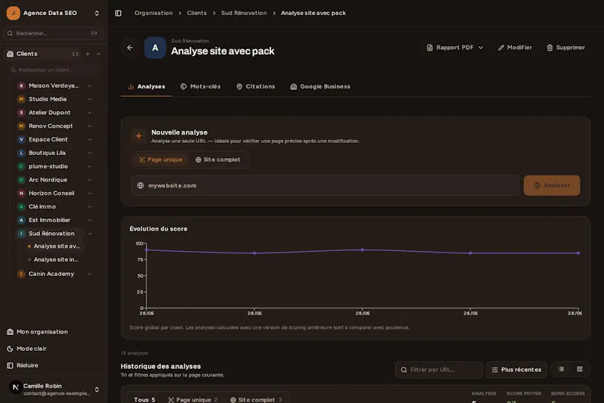The image size is (604, 403).
Task: Collapse the Sud Rénovation client chevron
Action: pyautogui.click(x=90, y=234)
